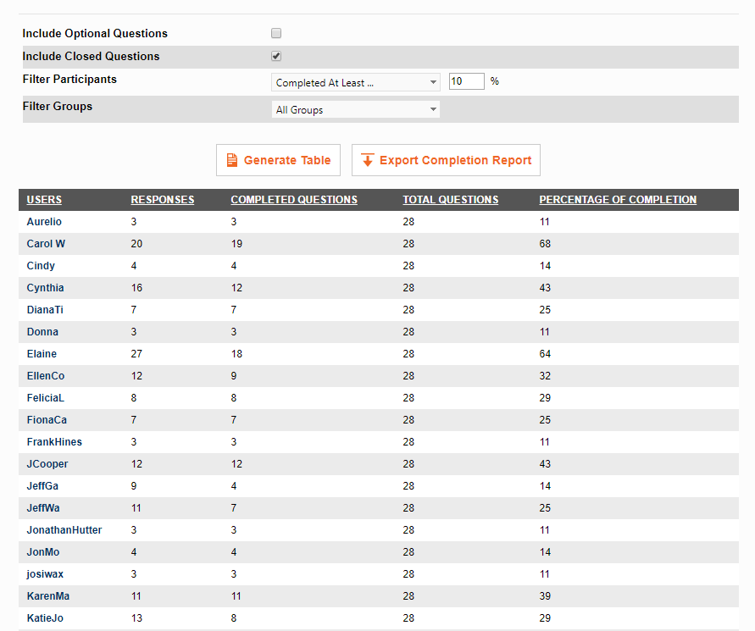
Task: Sort by PERCENTAGE OF COMPLETION header
Action: pyautogui.click(x=618, y=200)
